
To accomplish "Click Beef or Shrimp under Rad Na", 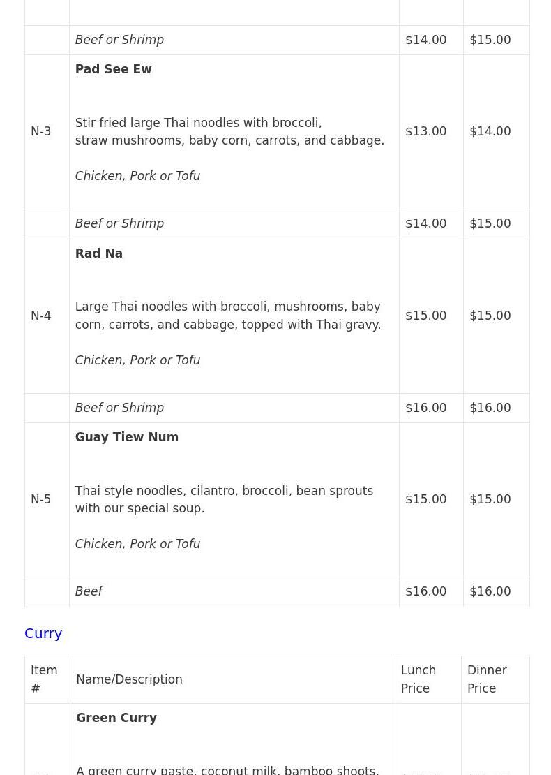I will pos(119,408).
